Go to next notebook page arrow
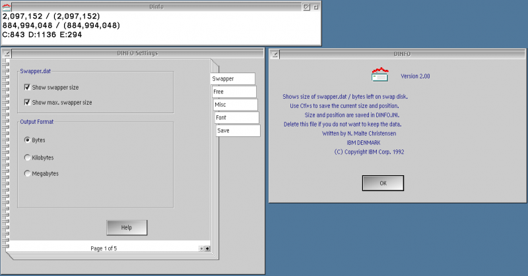Image resolution: width=528 pixels, height=276 pixels. click(207, 248)
